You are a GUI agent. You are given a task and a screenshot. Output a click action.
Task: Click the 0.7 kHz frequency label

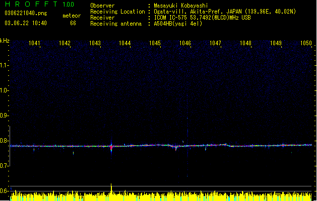(4, 166)
